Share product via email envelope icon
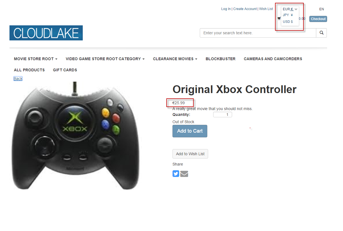Screen dimensions: 343x231 [x=184, y=174]
